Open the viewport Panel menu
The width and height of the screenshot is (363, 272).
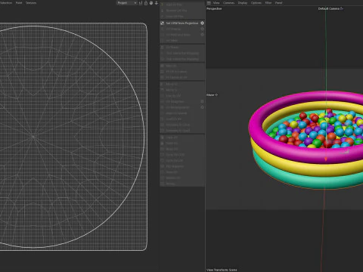click(278, 3)
